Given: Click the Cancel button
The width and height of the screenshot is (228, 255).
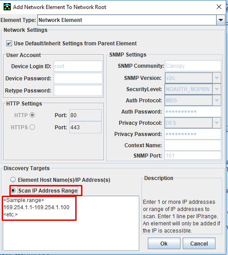Looking at the screenshot, I should pos(199,243).
